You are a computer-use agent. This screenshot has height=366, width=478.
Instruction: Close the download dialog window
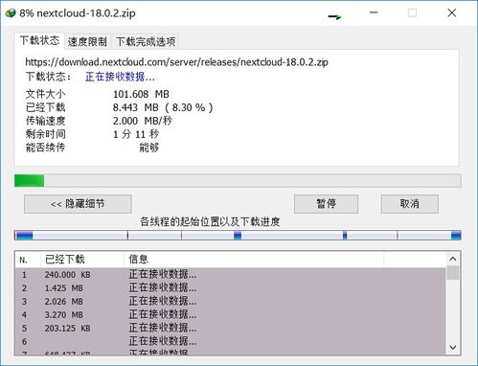pyautogui.click(x=451, y=13)
